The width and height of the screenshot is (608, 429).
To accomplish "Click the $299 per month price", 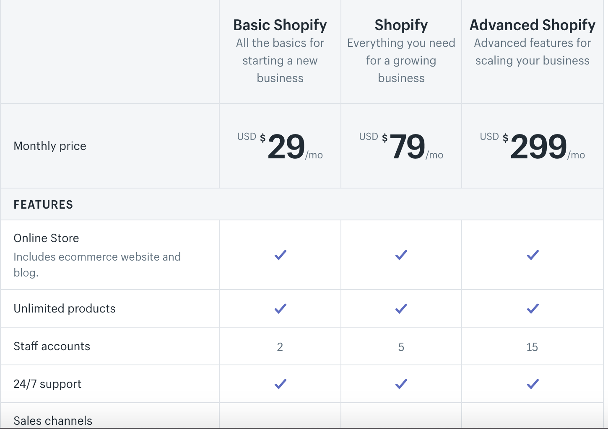I will [538, 147].
